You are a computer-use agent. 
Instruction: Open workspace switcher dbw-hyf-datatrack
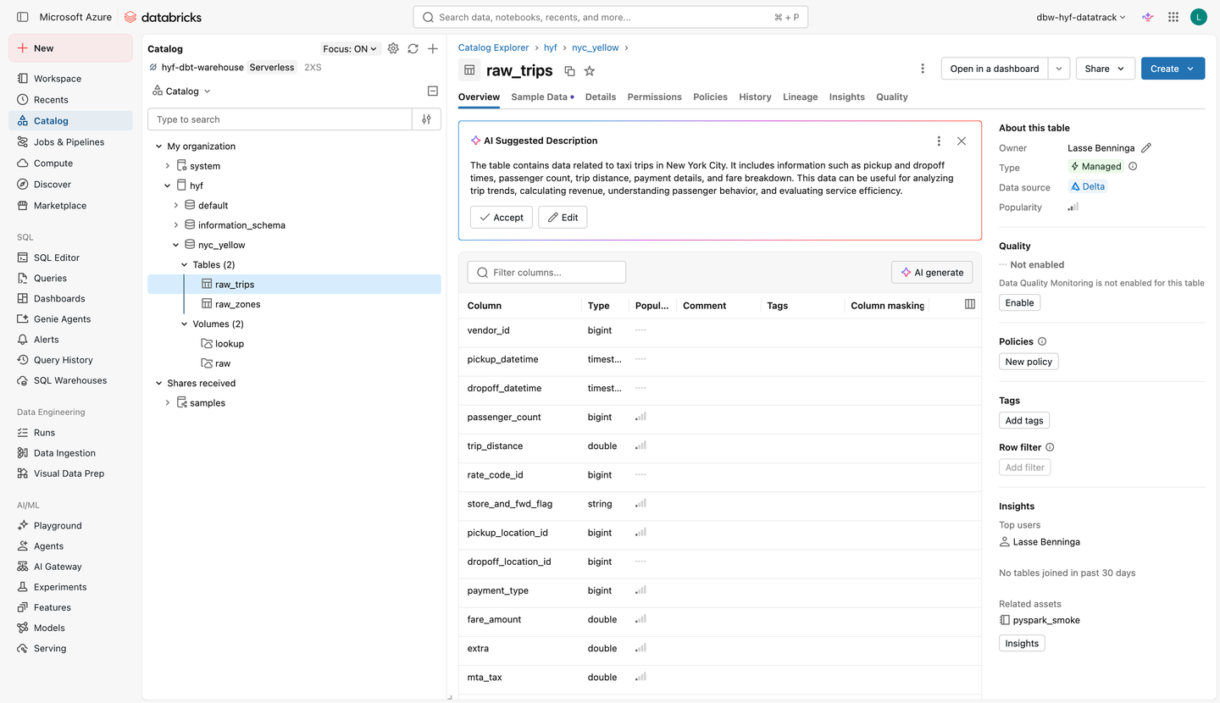coord(1081,17)
